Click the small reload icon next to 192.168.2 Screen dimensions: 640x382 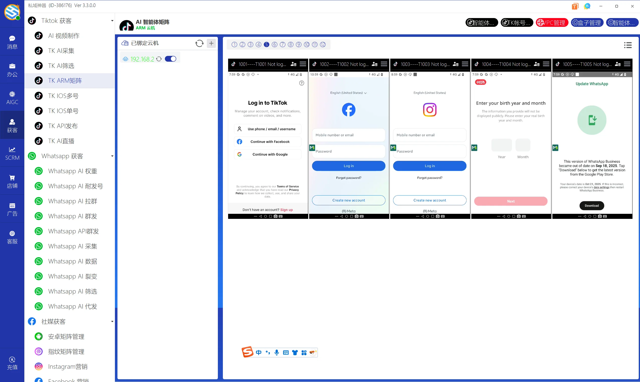(159, 59)
